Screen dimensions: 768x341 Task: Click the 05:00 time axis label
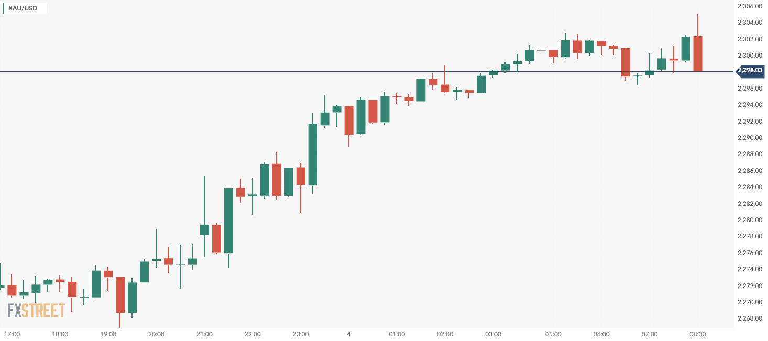tap(553, 334)
